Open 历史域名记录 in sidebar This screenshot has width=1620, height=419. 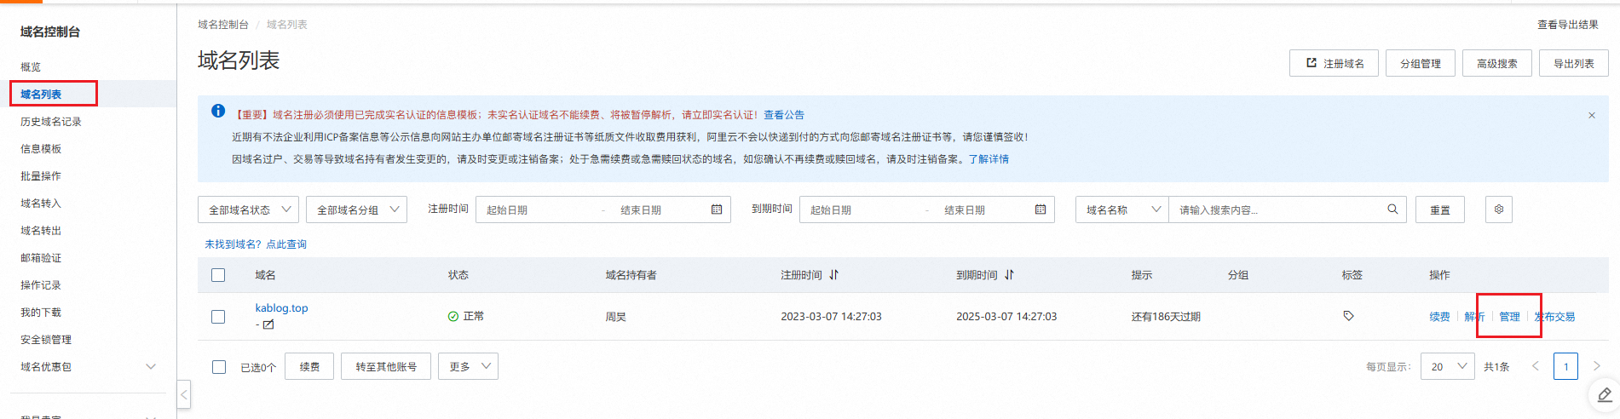[51, 122]
